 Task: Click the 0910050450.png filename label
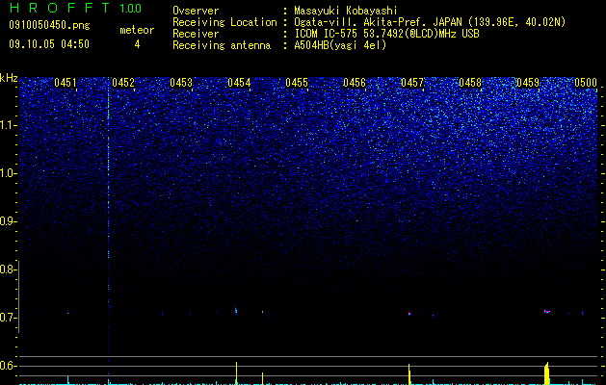(49, 25)
